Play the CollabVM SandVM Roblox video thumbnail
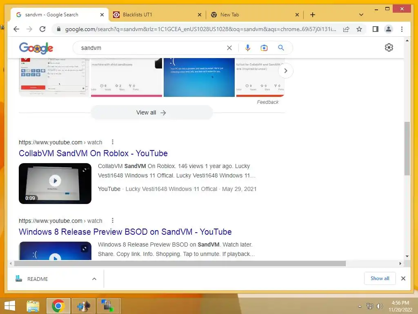The height and width of the screenshot is (314, 418). click(x=55, y=184)
